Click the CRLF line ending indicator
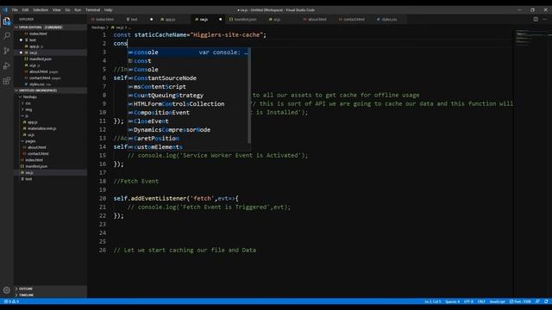This screenshot has height=310, width=552. tap(481, 301)
